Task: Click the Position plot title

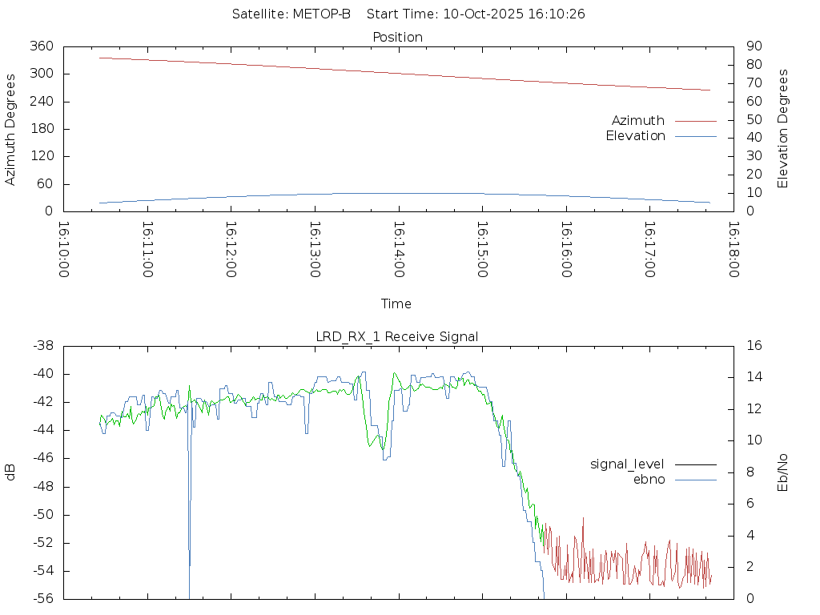Action: tap(397, 38)
